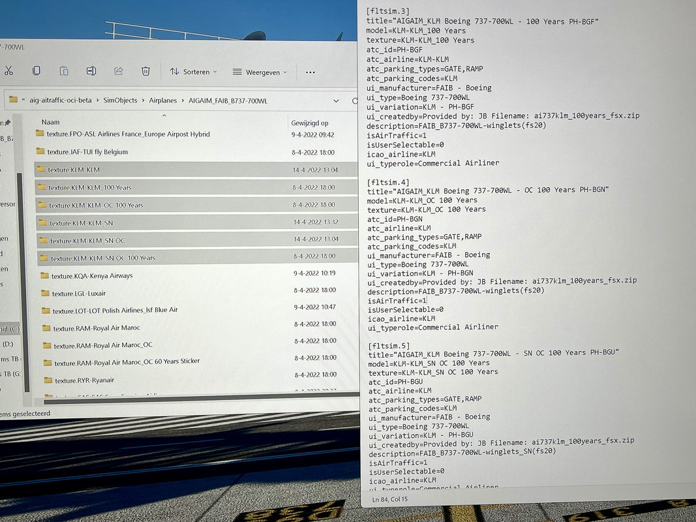
Task: Click date 9-4-2022 10:19 of Kenya Airways folder
Action: point(314,273)
